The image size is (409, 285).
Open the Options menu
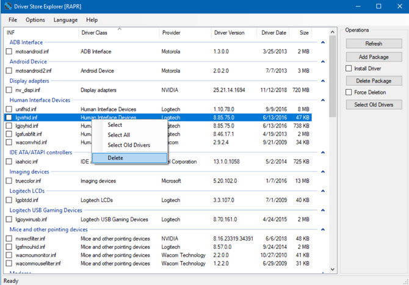[x=35, y=20]
